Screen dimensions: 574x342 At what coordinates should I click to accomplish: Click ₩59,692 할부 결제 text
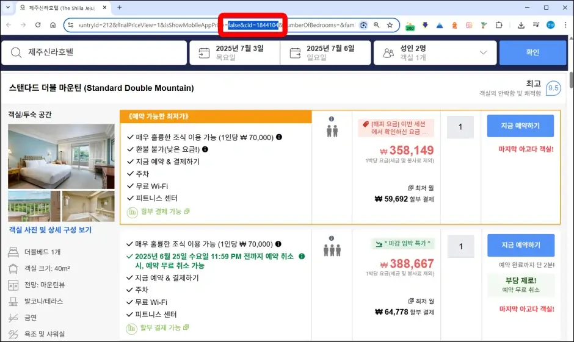click(x=404, y=199)
